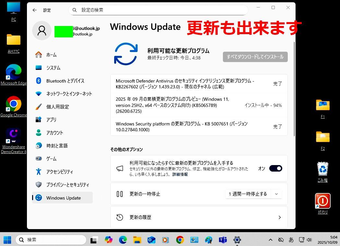Click インストール中 - 94% status text

point(263,105)
